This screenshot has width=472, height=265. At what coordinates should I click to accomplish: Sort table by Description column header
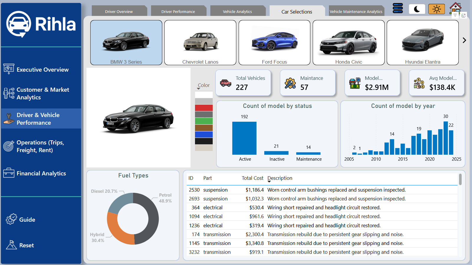280,178
